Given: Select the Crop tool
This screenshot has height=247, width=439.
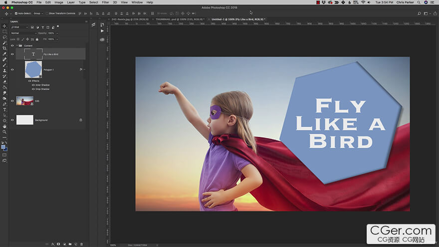Looking at the screenshot, I should point(4,48).
